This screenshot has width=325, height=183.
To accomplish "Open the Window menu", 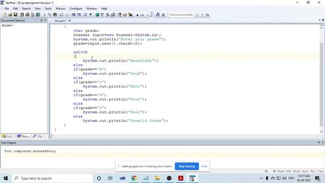I will (x=91, y=9).
